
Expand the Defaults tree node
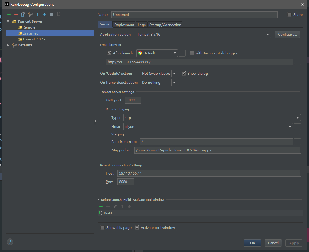click(x=8, y=45)
